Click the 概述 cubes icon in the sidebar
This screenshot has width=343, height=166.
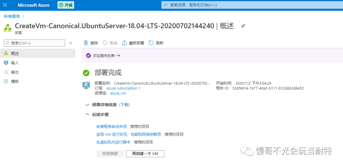pos(6,53)
